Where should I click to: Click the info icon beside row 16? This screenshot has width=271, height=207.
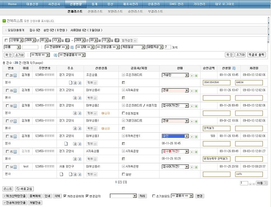tap(15, 136)
